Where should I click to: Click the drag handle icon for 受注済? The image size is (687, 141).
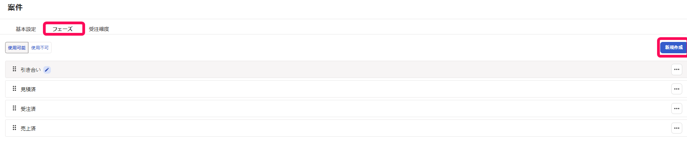pos(14,108)
